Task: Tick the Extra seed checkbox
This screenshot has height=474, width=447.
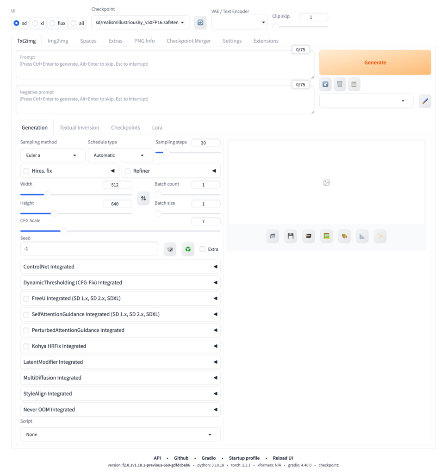Action: tap(203, 249)
